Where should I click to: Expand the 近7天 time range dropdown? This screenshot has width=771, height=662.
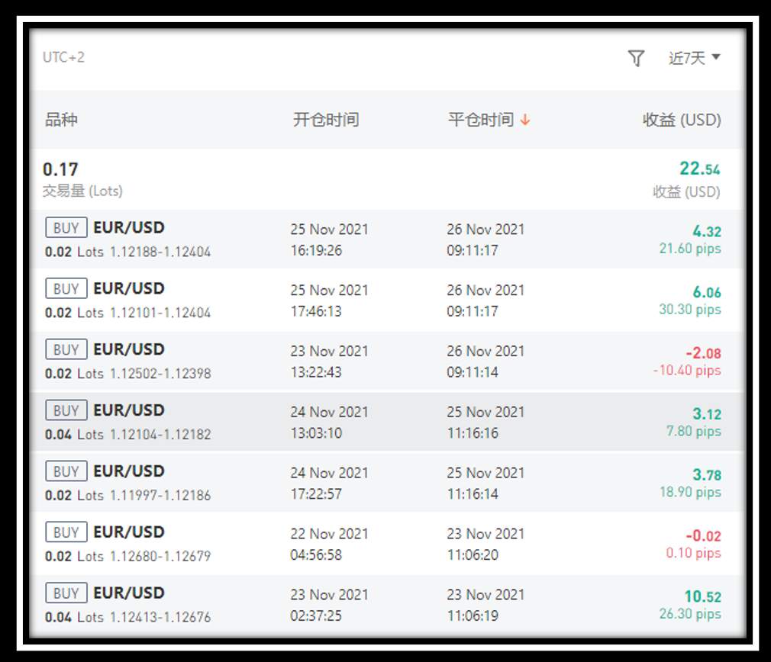click(695, 58)
